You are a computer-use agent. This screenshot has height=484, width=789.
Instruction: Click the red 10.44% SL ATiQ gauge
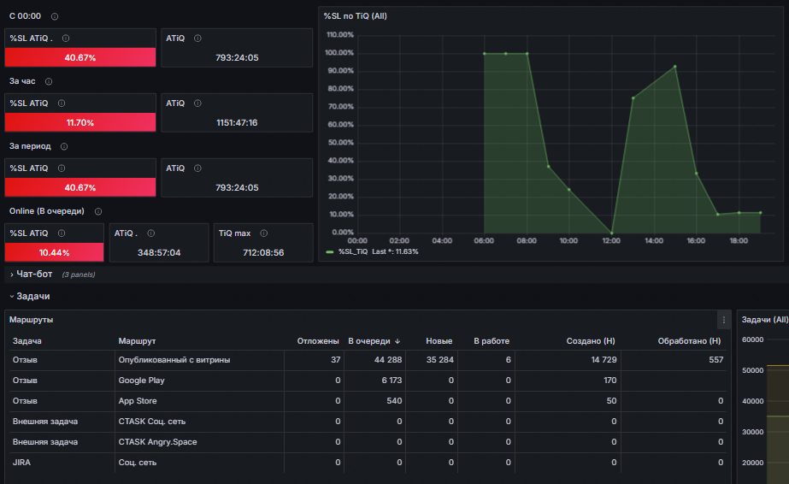click(55, 252)
